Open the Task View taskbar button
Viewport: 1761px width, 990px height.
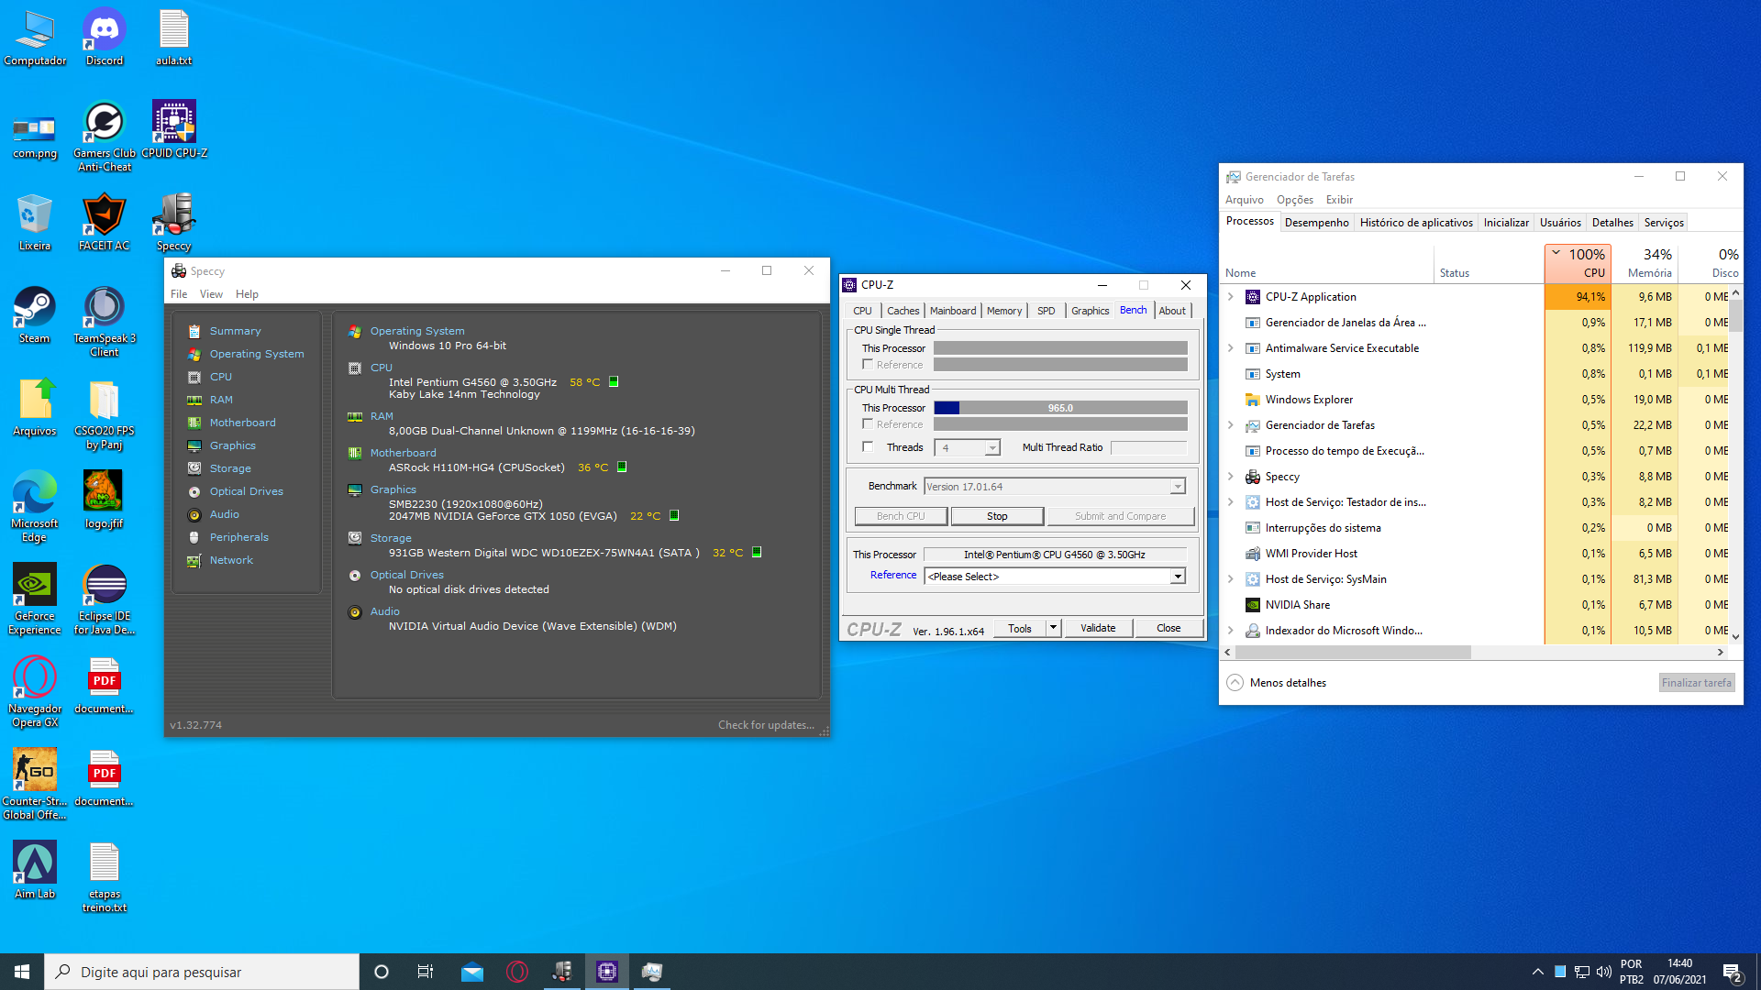(x=426, y=972)
